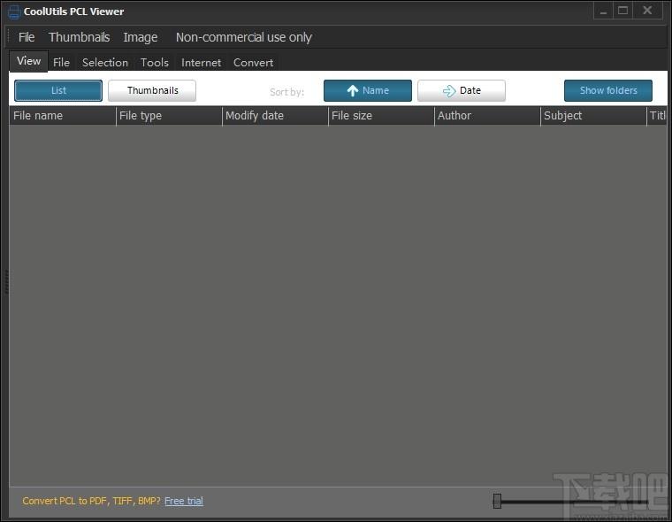Open the File menu in top menu bar
The width and height of the screenshot is (672, 522).
[x=27, y=37]
